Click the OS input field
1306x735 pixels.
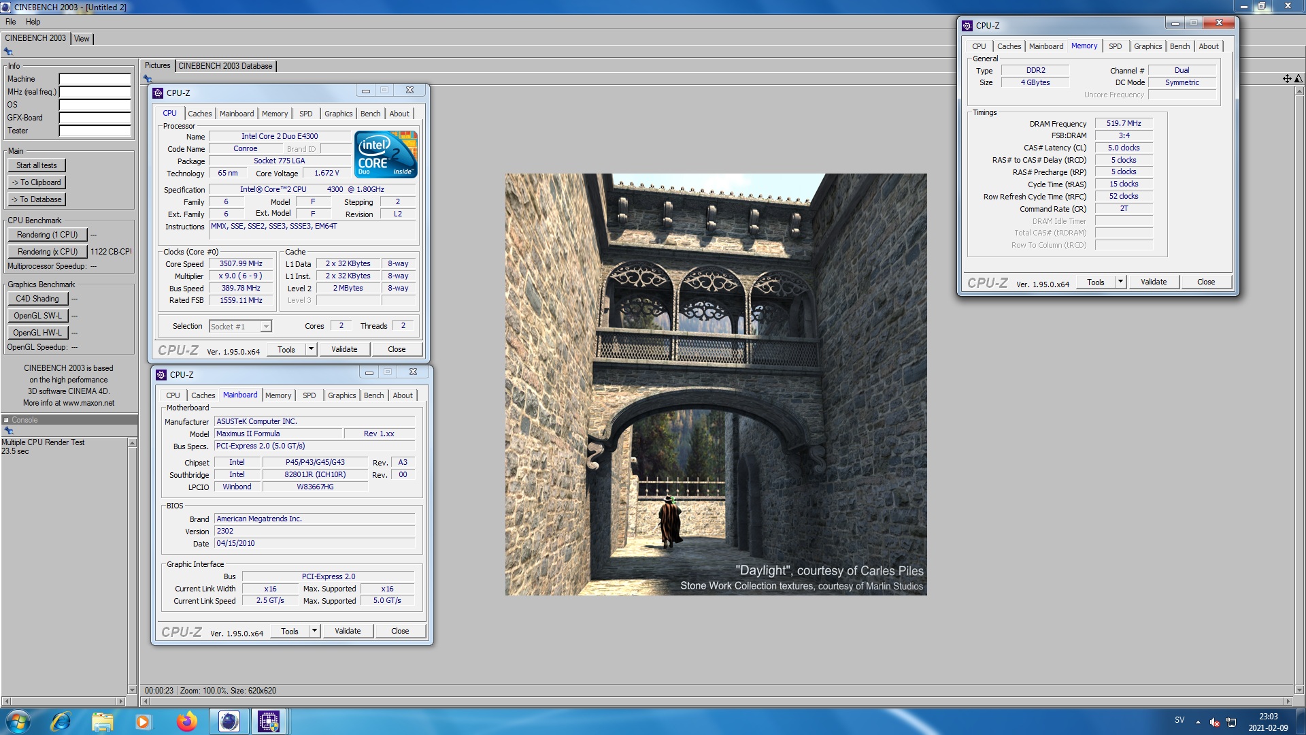(x=95, y=105)
